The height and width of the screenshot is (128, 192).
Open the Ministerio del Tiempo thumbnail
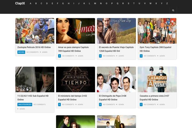(x=76, y=79)
